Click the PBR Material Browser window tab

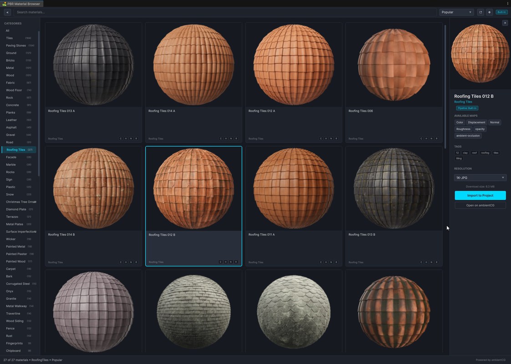[x=21, y=4]
